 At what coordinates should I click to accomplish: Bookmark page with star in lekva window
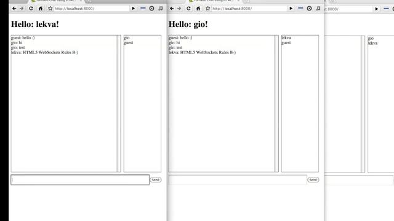(50, 9)
